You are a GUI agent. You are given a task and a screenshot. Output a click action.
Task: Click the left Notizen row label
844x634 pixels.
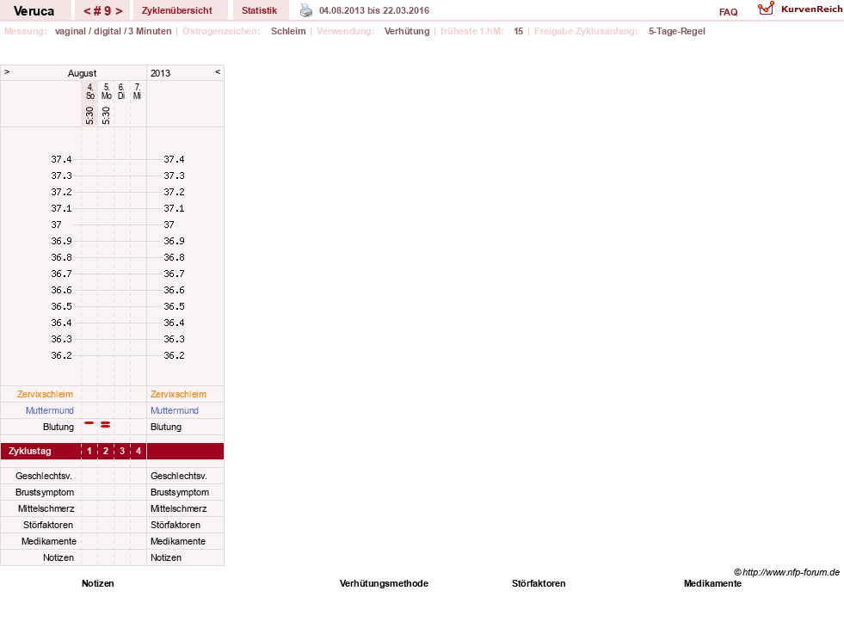coord(59,557)
